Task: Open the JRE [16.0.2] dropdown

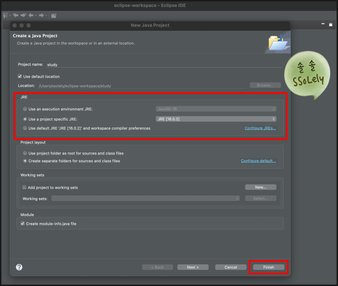Action: (216, 119)
